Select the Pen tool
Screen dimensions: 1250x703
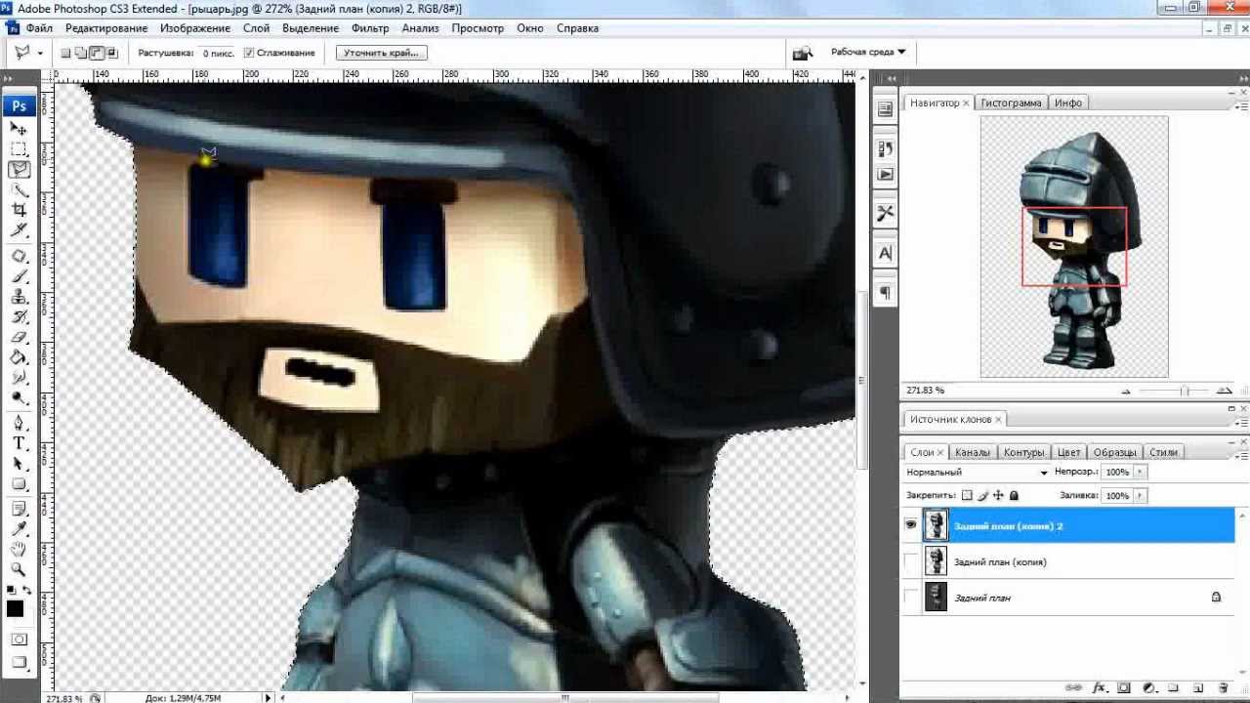(x=19, y=423)
